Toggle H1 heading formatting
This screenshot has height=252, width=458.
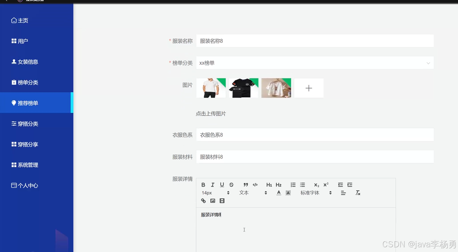click(269, 184)
